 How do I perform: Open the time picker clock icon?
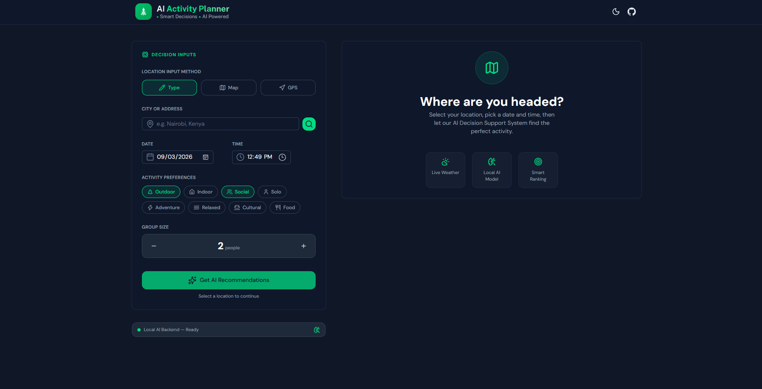pyautogui.click(x=283, y=157)
